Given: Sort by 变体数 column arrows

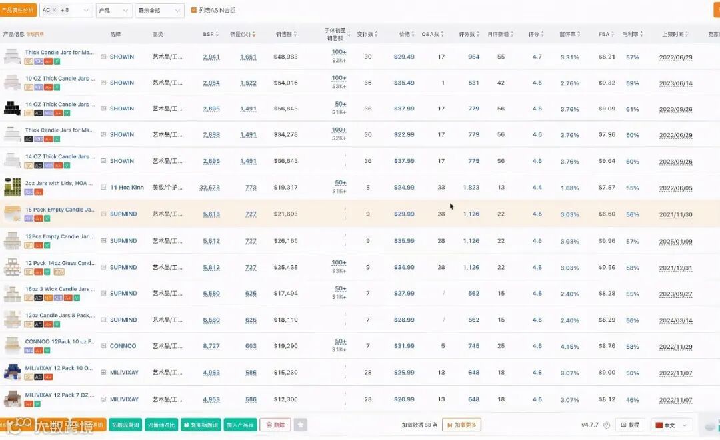Looking at the screenshot, I should tap(376, 34).
